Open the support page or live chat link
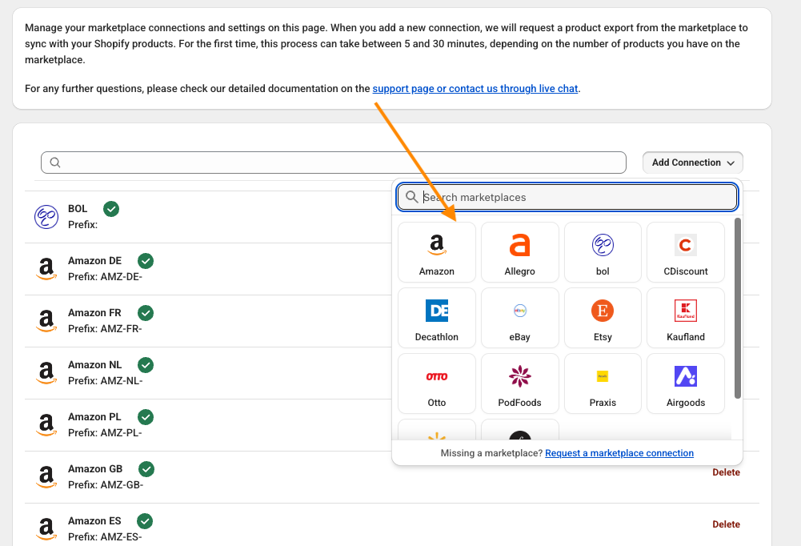 click(475, 88)
